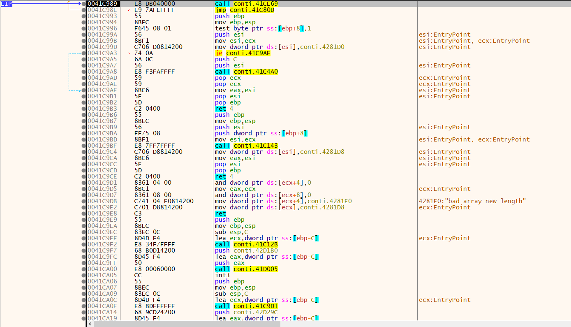Click comment "bad array new length"
The image size is (571, 327).
pos(472,201)
